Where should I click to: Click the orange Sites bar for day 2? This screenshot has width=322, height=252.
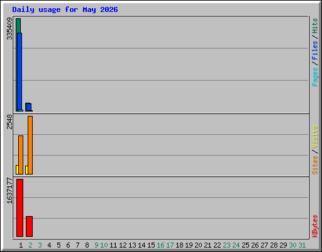click(30, 145)
